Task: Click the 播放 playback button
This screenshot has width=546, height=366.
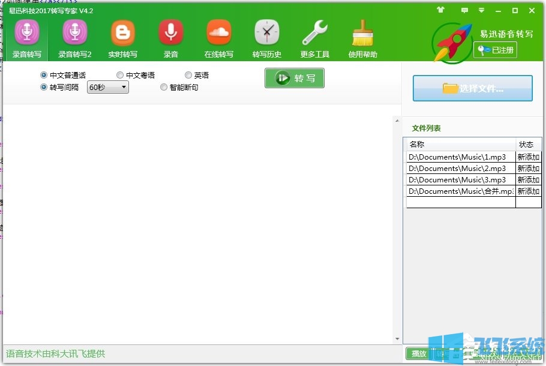Action: point(419,354)
